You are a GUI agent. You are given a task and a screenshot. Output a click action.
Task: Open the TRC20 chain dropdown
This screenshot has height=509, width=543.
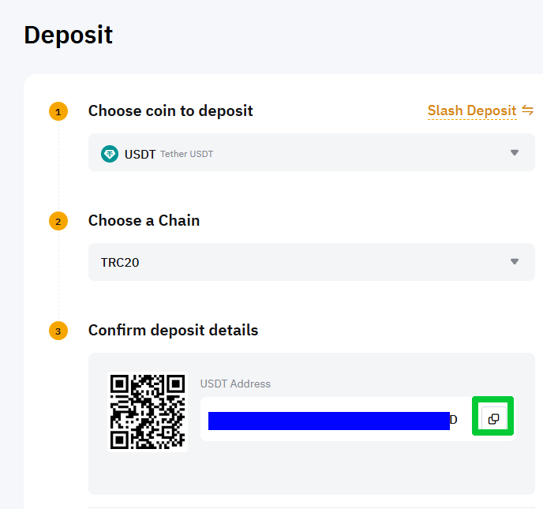[x=312, y=262]
